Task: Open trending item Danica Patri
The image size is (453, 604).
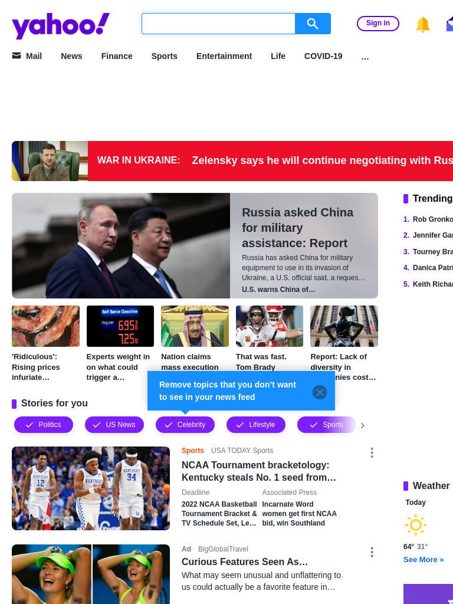Action: [432, 267]
